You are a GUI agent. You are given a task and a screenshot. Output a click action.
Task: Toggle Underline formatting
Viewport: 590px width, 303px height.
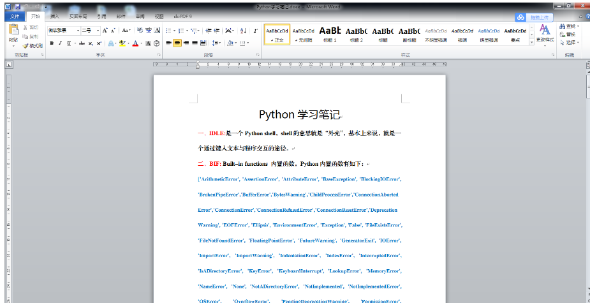click(68, 43)
